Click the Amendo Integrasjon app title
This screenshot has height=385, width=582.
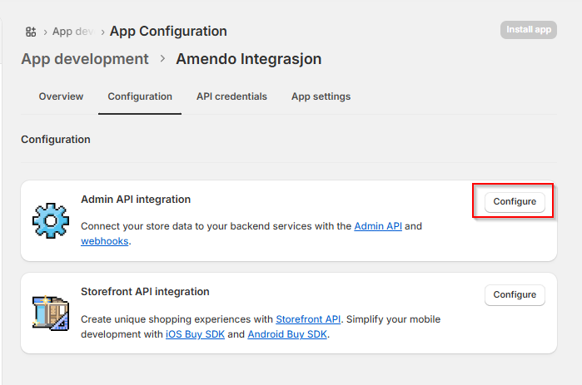pos(248,59)
